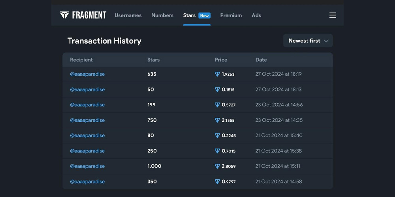Click the New badge next to Stars
The image size is (395, 197).
tap(204, 16)
